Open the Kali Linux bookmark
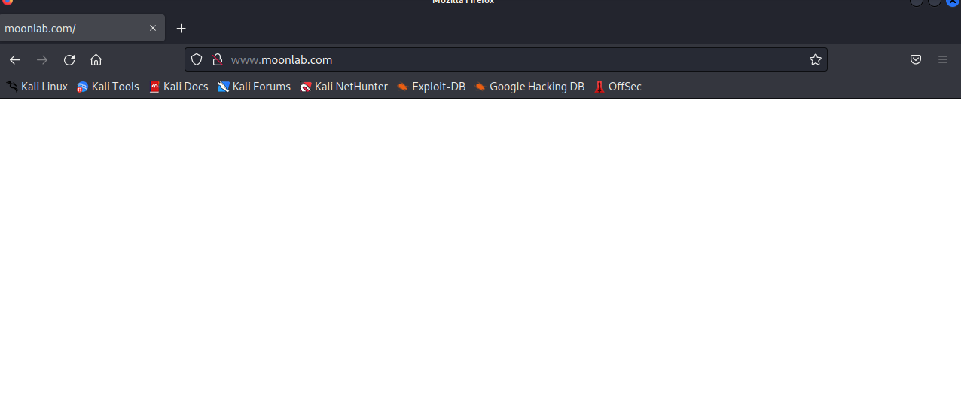 point(37,87)
